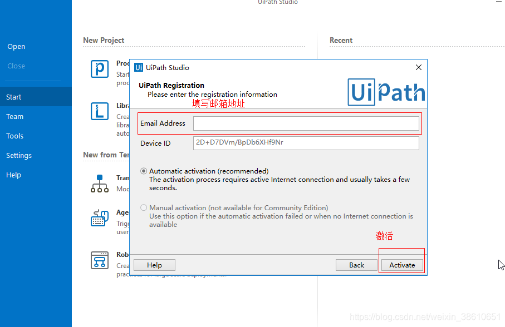Select Automatic activation radio button
Screen dimensions: 505x327
tap(144, 171)
